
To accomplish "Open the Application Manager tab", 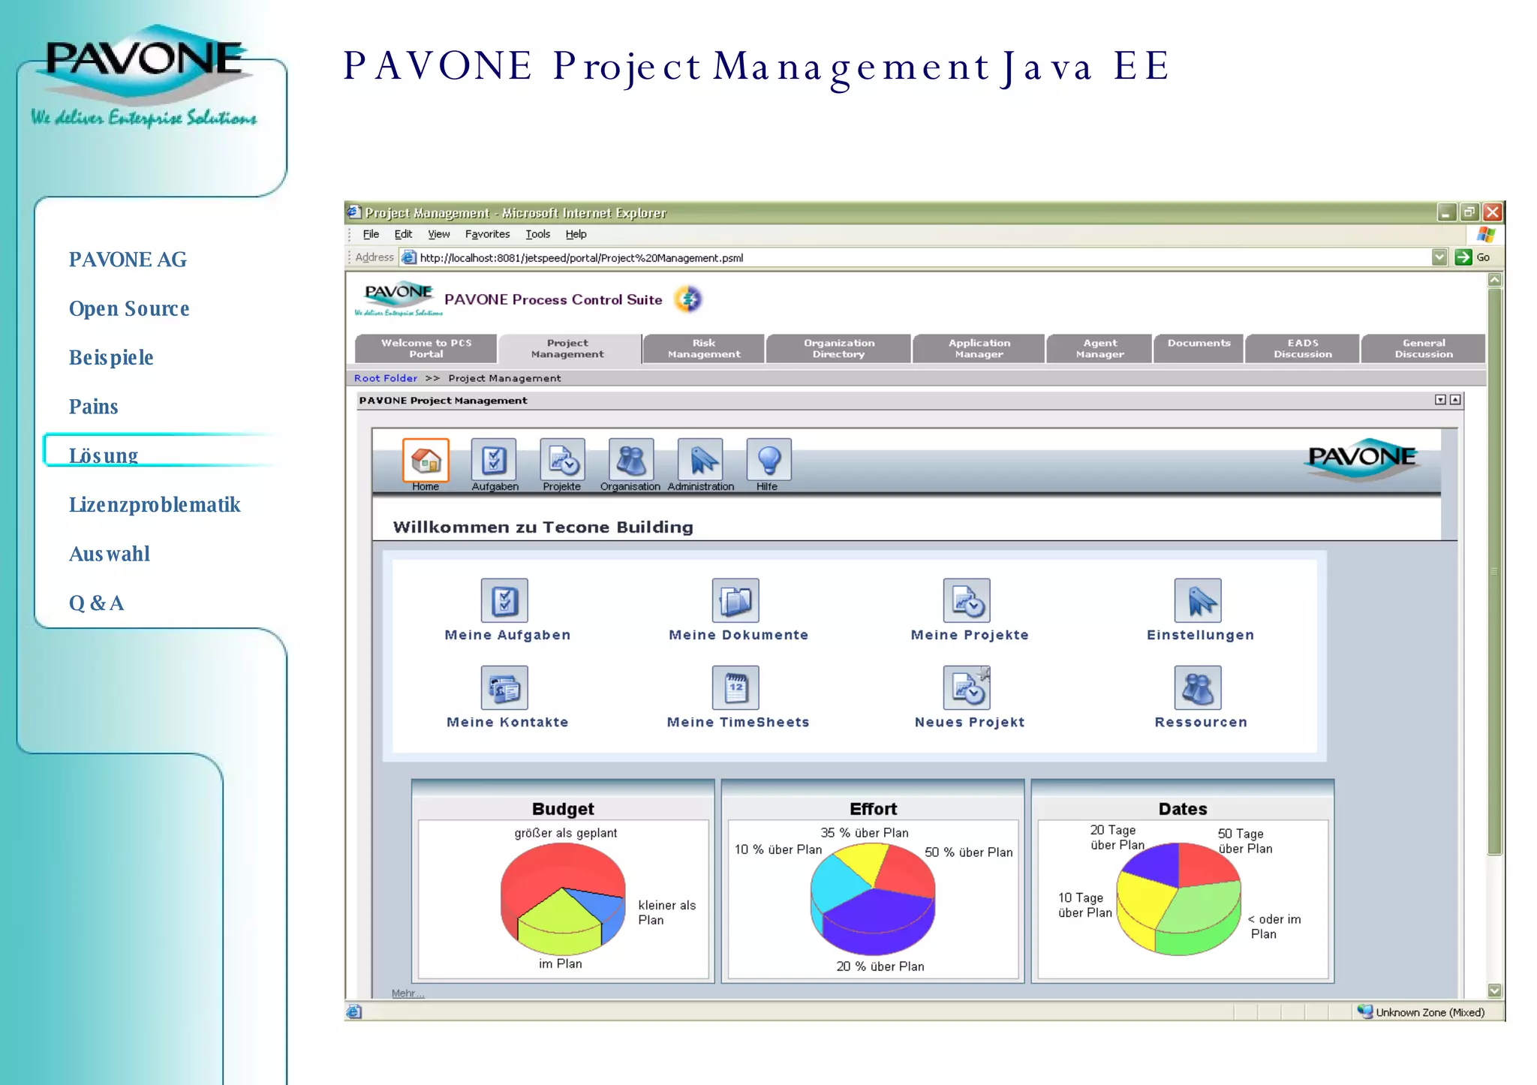I will tap(979, 348).
